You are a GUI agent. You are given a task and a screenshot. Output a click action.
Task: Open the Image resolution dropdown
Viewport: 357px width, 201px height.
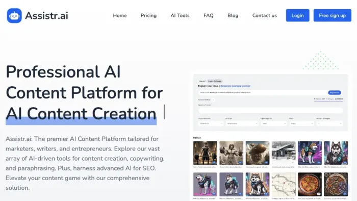click(211, 123)
